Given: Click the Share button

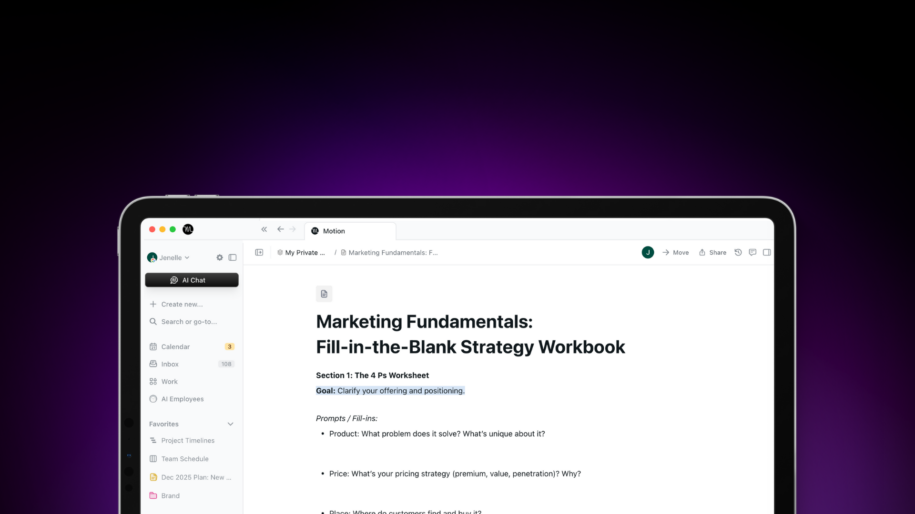Looking at the screenshot, I should [712, 252].
